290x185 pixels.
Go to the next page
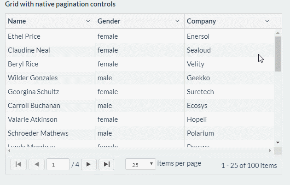tap(88, 164)
